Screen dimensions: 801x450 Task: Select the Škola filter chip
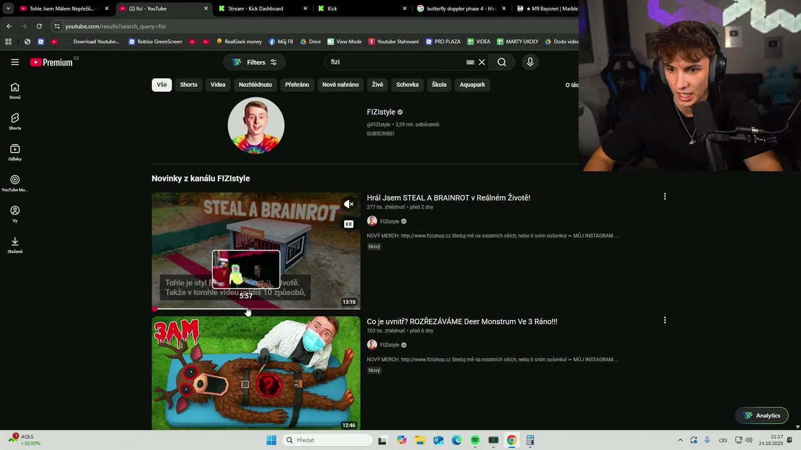pos(439,84)
